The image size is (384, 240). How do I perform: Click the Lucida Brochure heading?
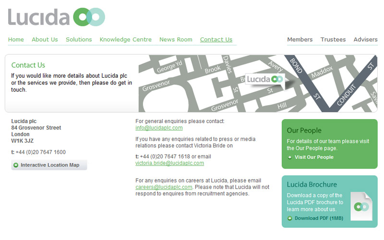tap(312, 184)
